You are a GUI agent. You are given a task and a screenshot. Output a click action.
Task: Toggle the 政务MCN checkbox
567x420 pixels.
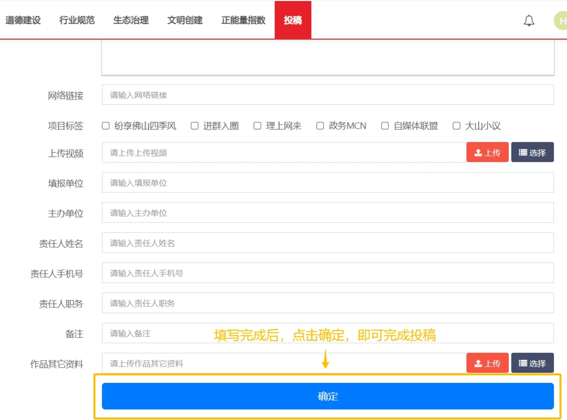click(x=320, y=126)
